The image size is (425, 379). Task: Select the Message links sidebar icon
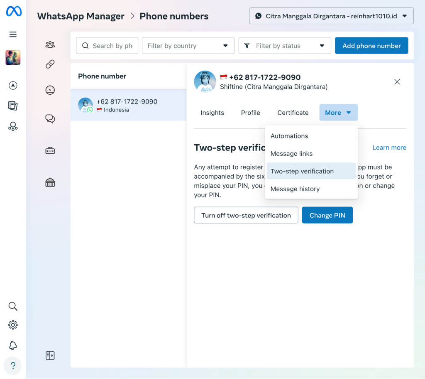50,64
